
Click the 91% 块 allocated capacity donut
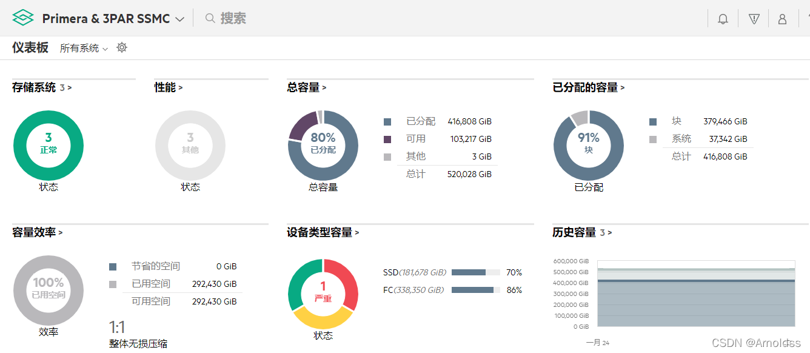coord(589,146)
